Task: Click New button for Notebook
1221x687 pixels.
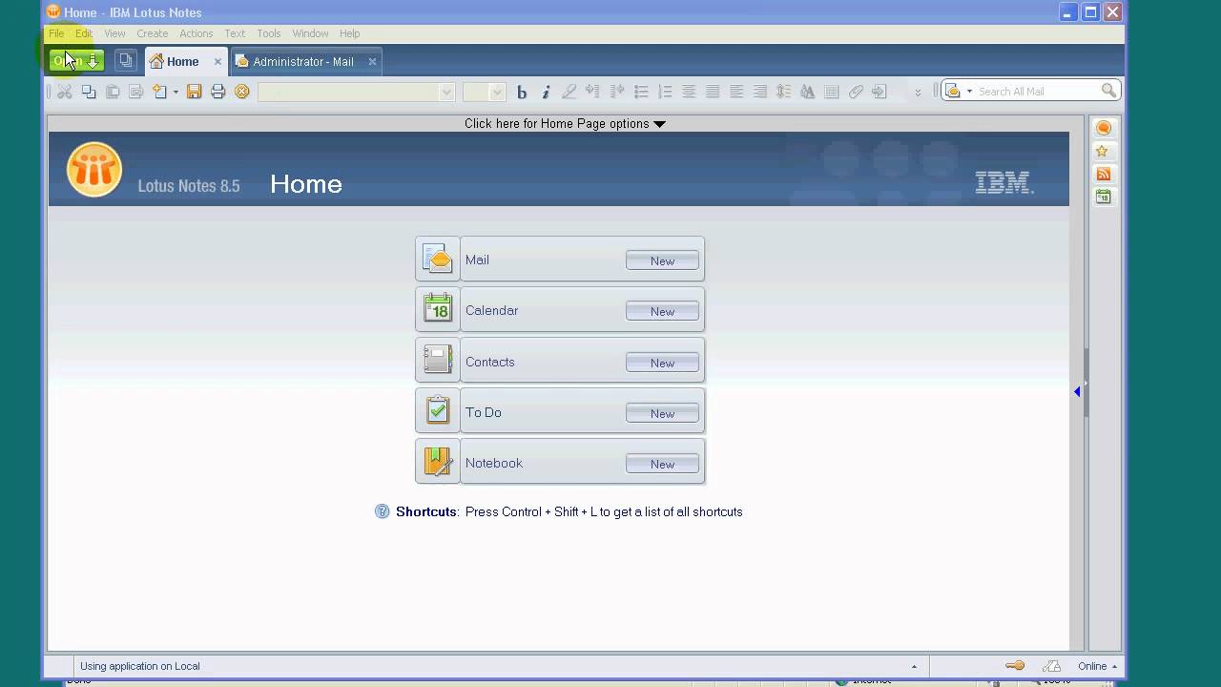Action: 662,464
